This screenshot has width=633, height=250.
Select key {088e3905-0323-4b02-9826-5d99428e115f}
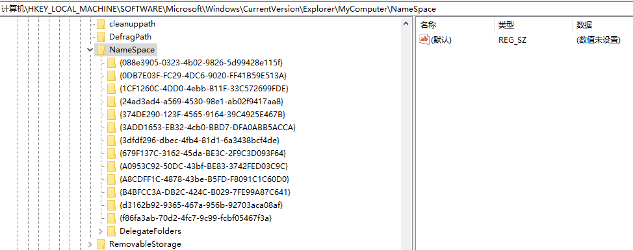coord(201,63)
